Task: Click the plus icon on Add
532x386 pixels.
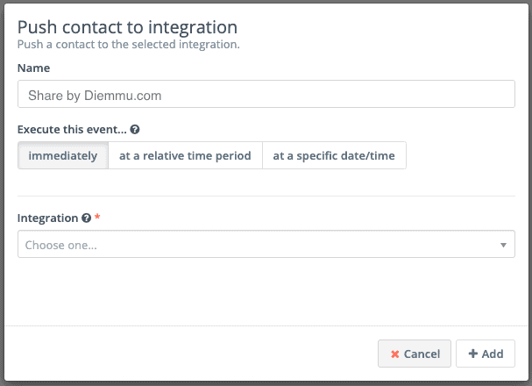Action: pyautogui.click(x=473, y=354)
